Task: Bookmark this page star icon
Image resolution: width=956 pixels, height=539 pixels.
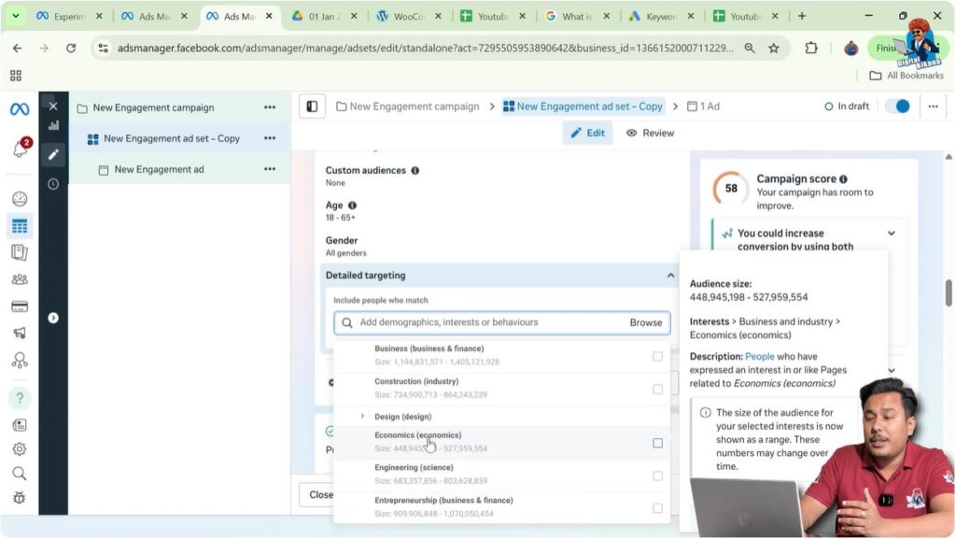Action: (x=774, y=49)
